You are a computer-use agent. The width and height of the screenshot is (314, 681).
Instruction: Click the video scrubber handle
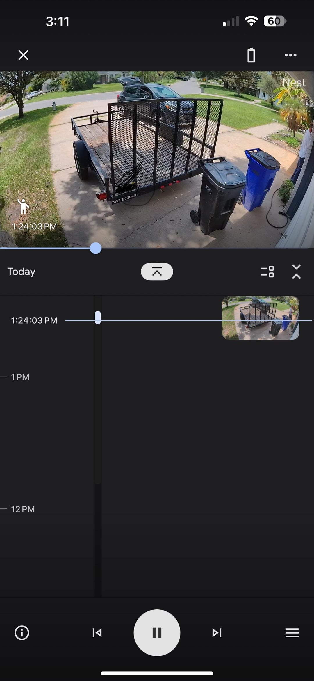tap(96, 248)
